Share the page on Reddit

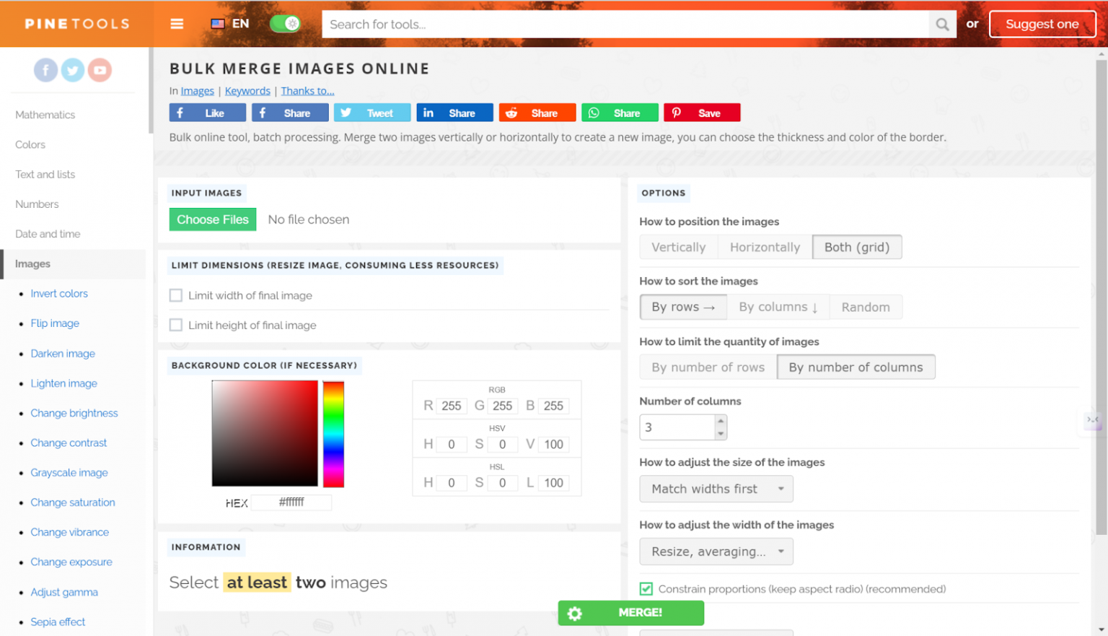(537, 113)
